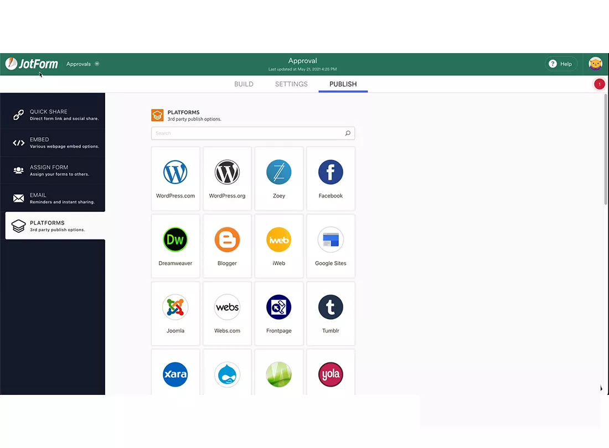Open Assign Form sidebar section

coord(53,170)
